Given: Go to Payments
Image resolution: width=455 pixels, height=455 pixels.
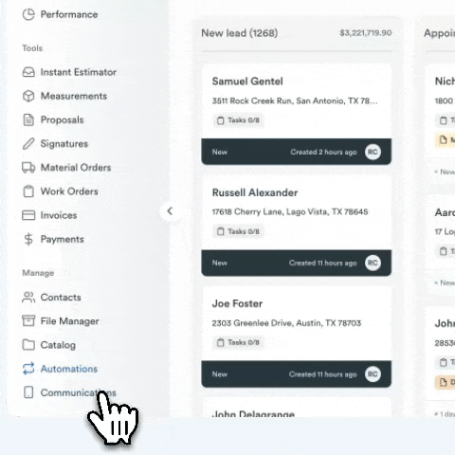Looking at the screenshot, I should (63, 239).
